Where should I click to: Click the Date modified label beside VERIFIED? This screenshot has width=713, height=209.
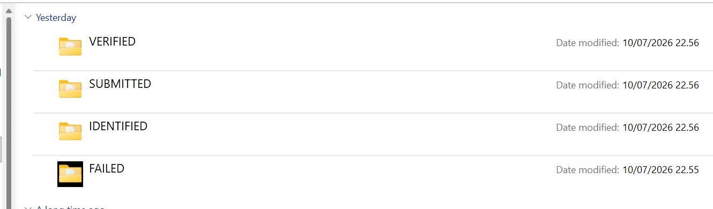coord(588,43)
